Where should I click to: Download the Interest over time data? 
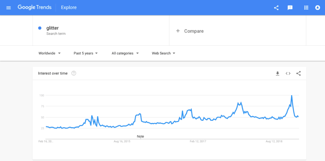pyautogui.click(x=278, y=74)
